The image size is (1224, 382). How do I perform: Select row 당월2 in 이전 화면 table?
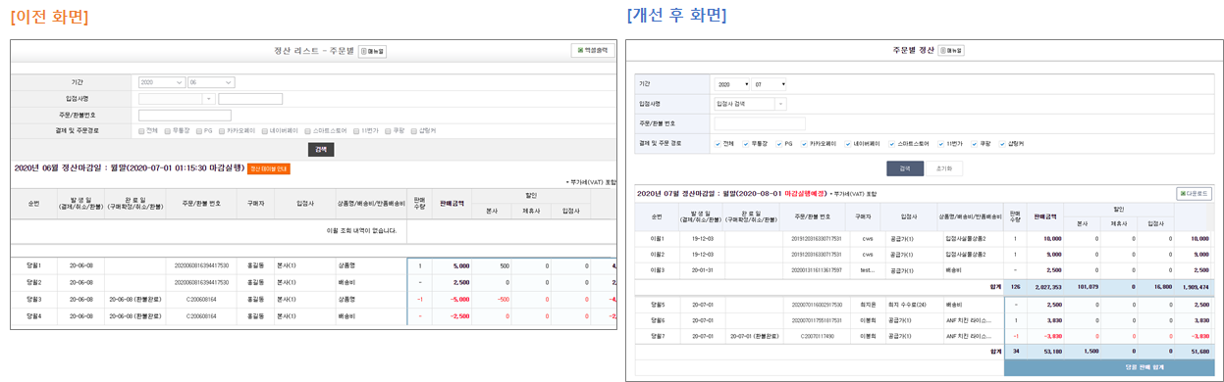tap(314, 282)
